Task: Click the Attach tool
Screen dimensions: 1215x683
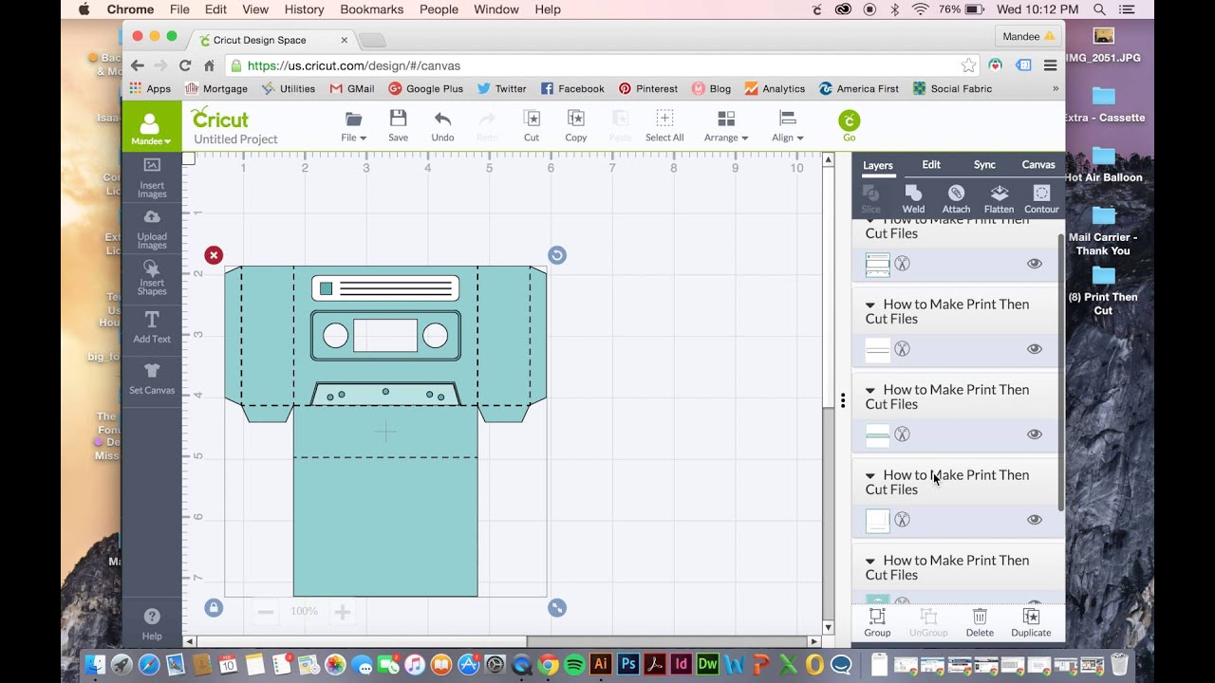Action: click(956, 199)
